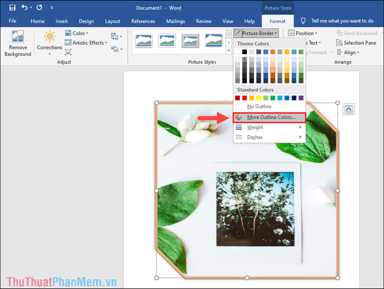Pick the red standard color swatch
The height and width of the screenshot is (289, 384).
tap(245, 98)
